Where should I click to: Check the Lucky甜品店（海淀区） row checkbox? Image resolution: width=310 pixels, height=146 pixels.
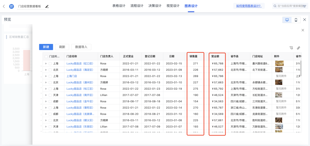(x=50, y=70)
